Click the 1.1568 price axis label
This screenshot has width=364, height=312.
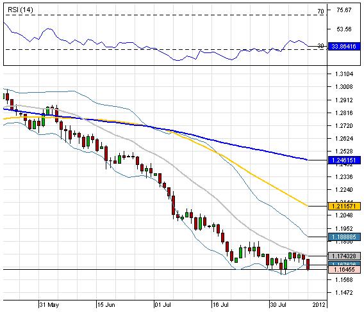(344, 280)
